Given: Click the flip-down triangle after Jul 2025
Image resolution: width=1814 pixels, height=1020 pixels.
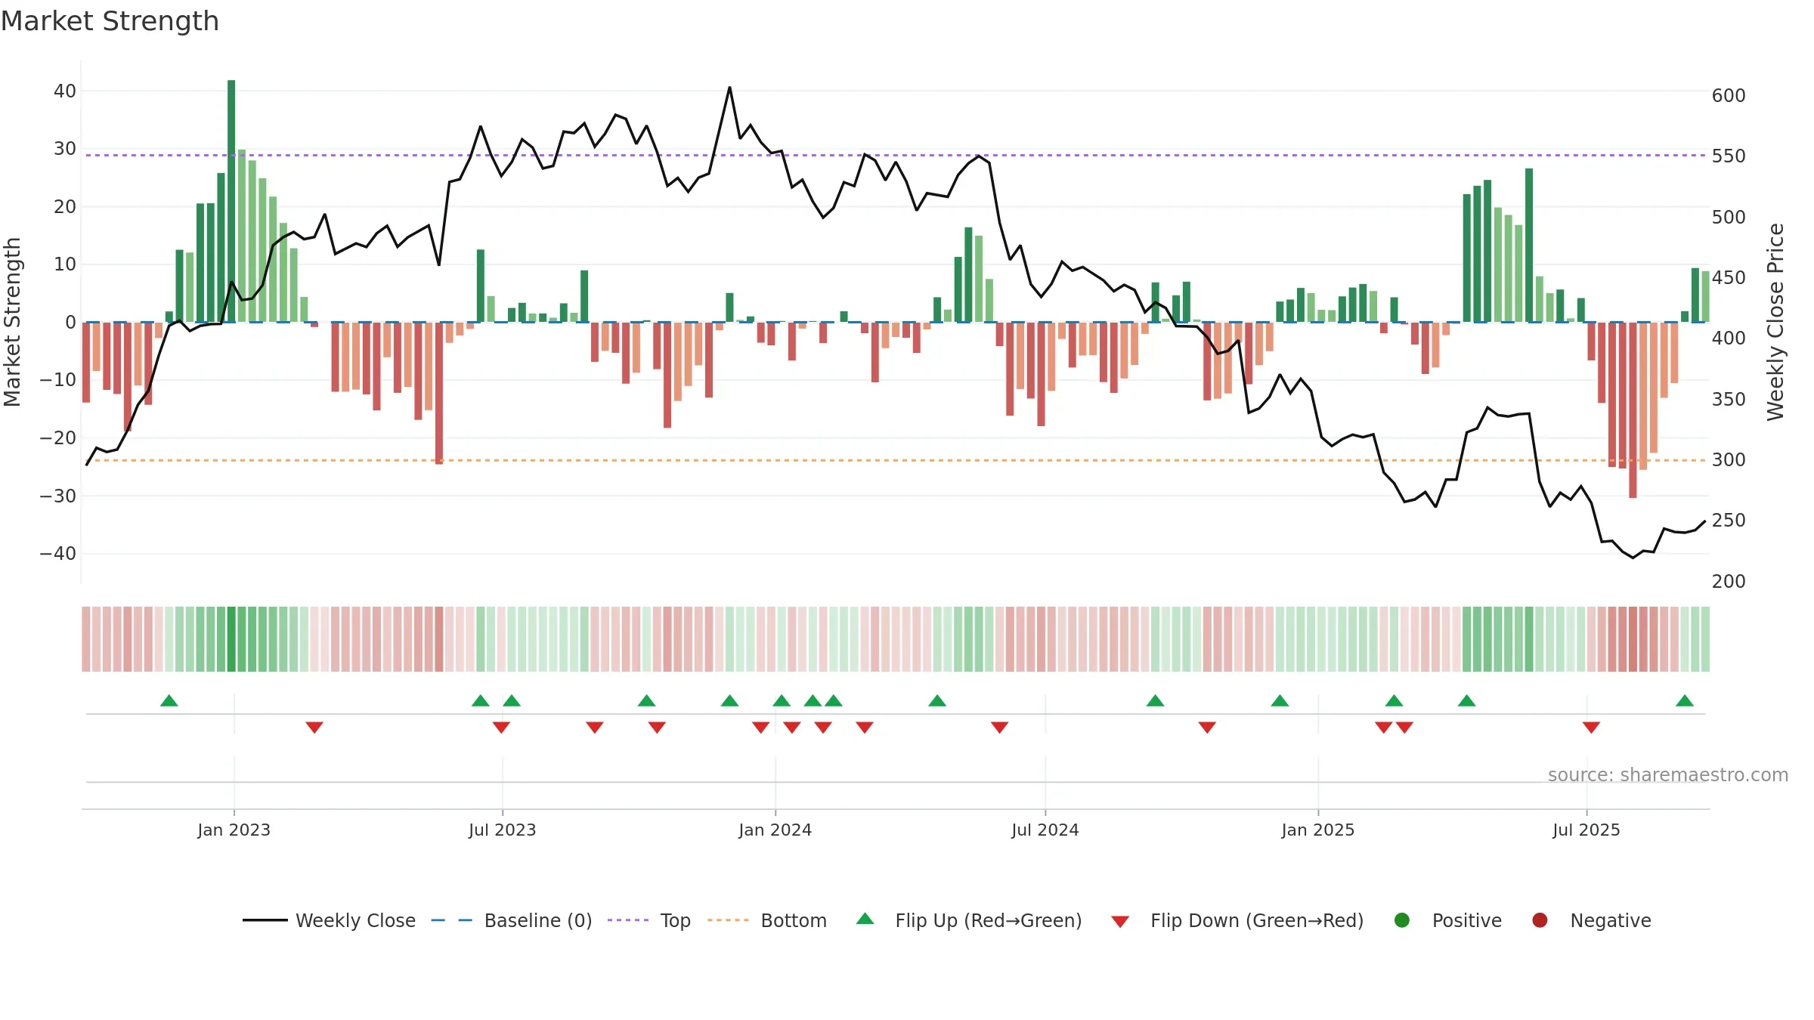Looking at the screenshot, I should (x=1591, y=728).
